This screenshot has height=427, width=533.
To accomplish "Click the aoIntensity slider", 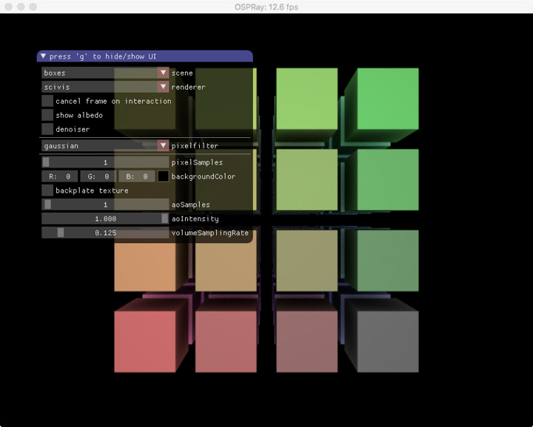I will pyautogui.click(x=105, y=219).
